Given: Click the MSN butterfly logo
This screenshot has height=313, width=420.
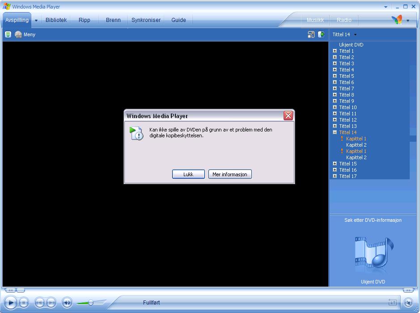Looking at the screenshot, I should pos(397,20).
